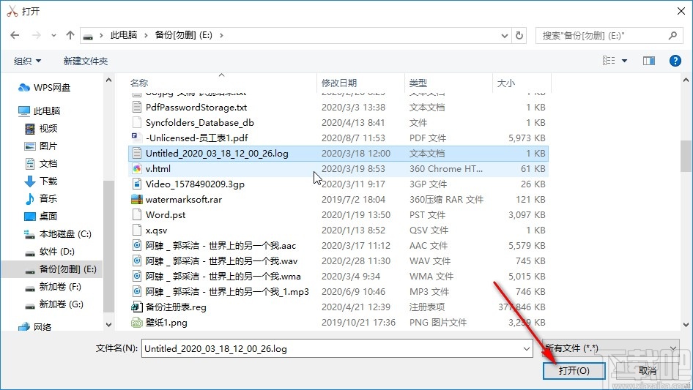The width and height of the screenshot is (693, 390).
Task: Open the 下载 folder in sidebar
Action: [x=41, y=181]
